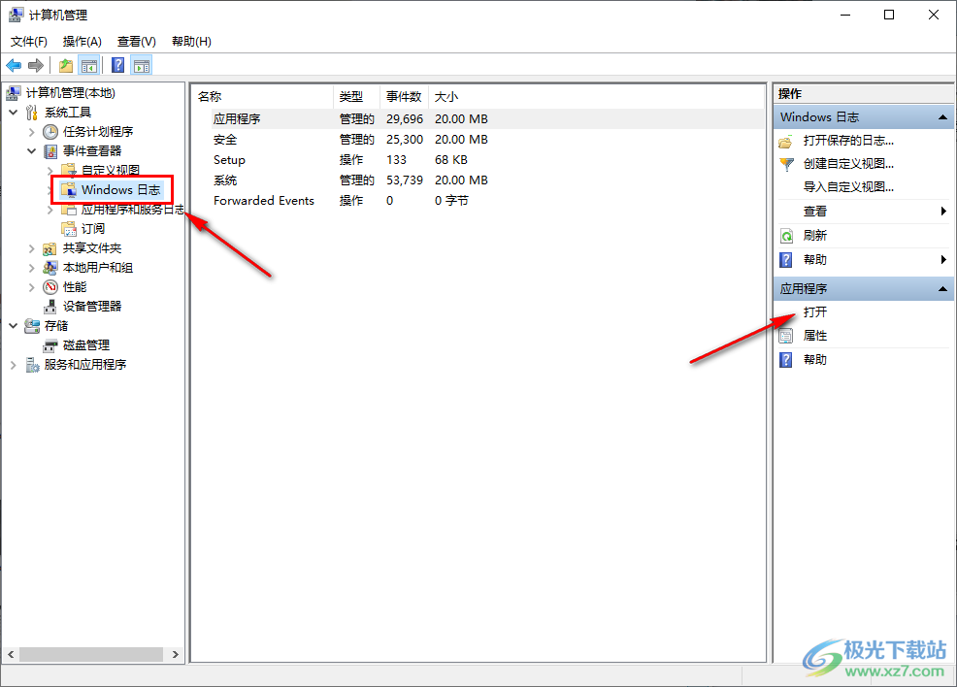Click the 存储 storage icon
The height and width of the screenshot is (687, 957).
32,326
